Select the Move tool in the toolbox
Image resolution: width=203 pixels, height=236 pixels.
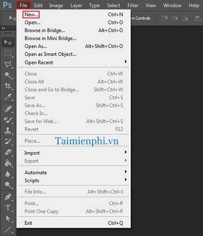tap(8, 42)
